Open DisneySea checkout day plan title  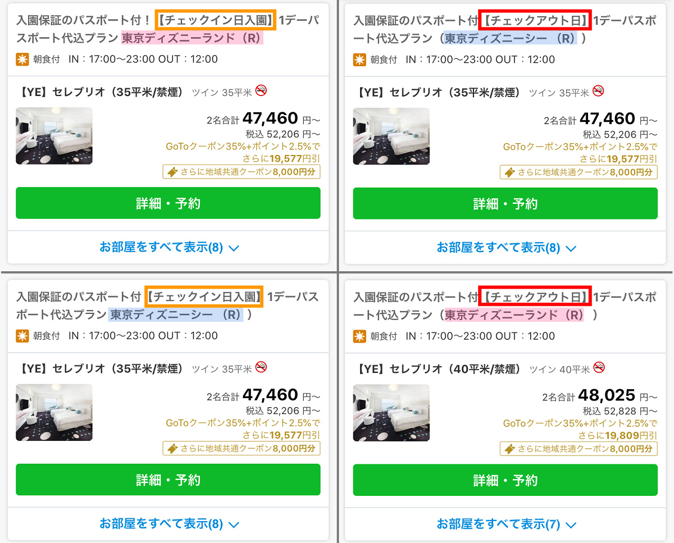505,30
